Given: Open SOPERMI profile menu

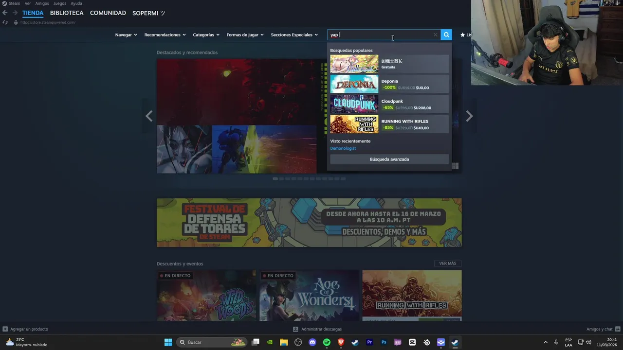Looking at the screenshot, I should (x=149, y=13).
